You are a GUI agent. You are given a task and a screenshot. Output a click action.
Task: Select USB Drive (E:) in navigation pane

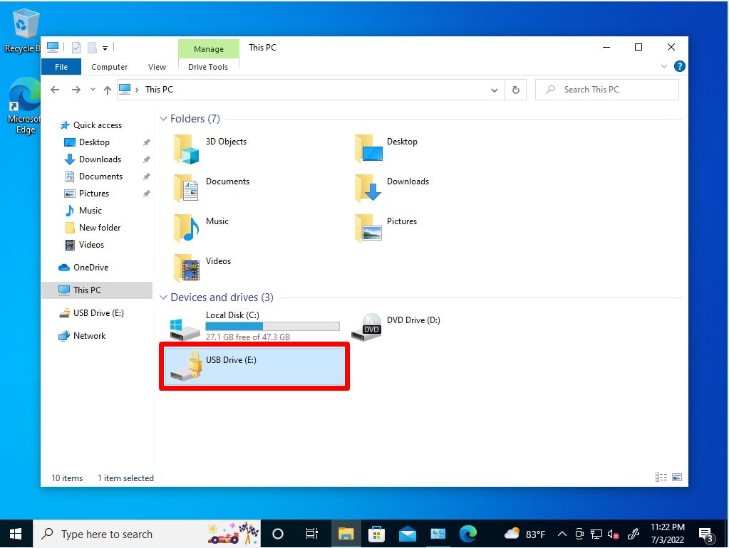point(98,313)
